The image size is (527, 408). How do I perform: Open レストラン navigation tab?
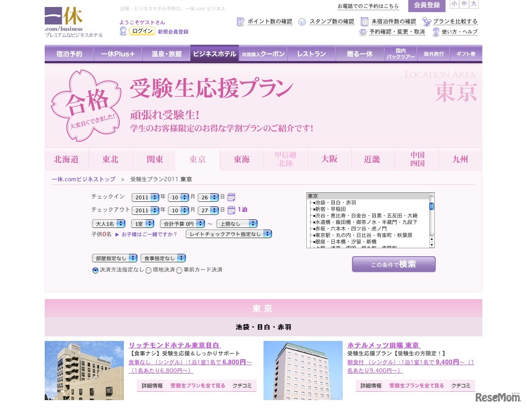point(311,54)
